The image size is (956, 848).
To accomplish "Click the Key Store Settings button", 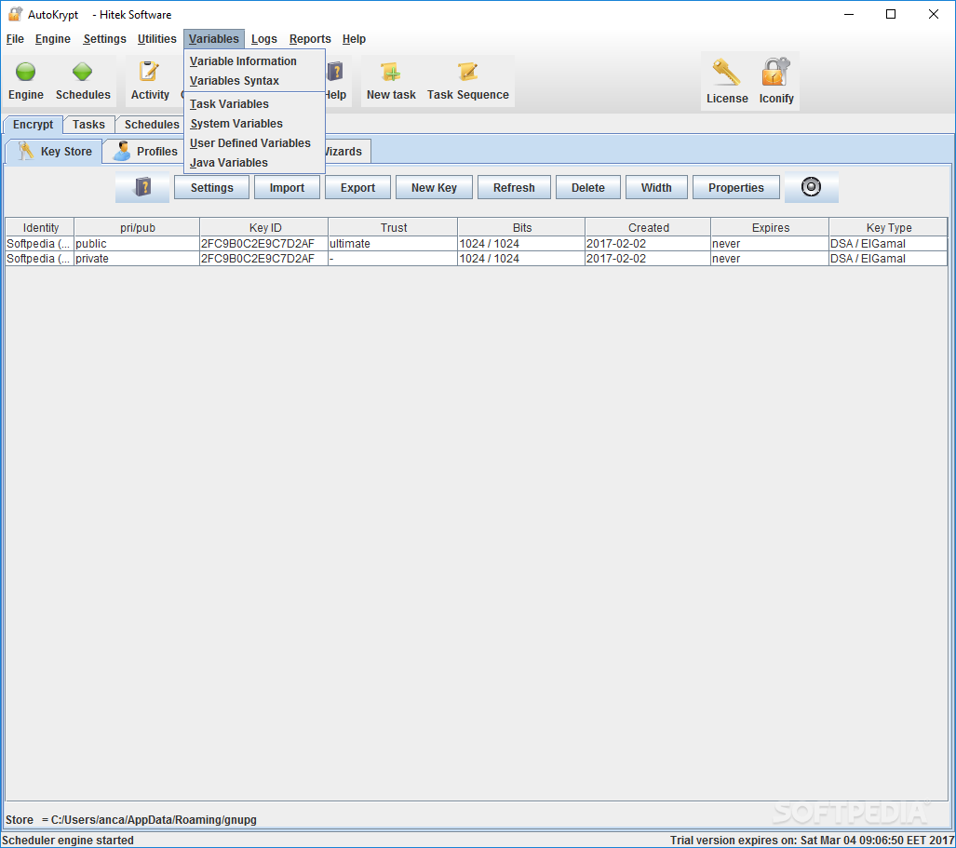I will tap(211, 188).
